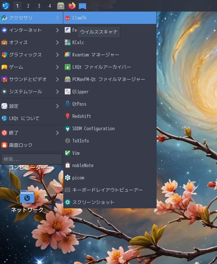The image size is (217, 264).
Task: Launch QtPass from the submenu
Action: (110, 104)
